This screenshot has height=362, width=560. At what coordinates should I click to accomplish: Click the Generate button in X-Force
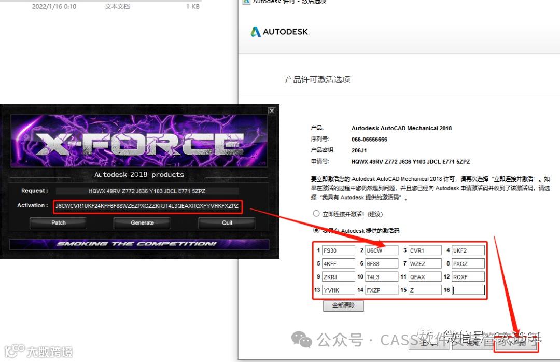coord(142,222)
